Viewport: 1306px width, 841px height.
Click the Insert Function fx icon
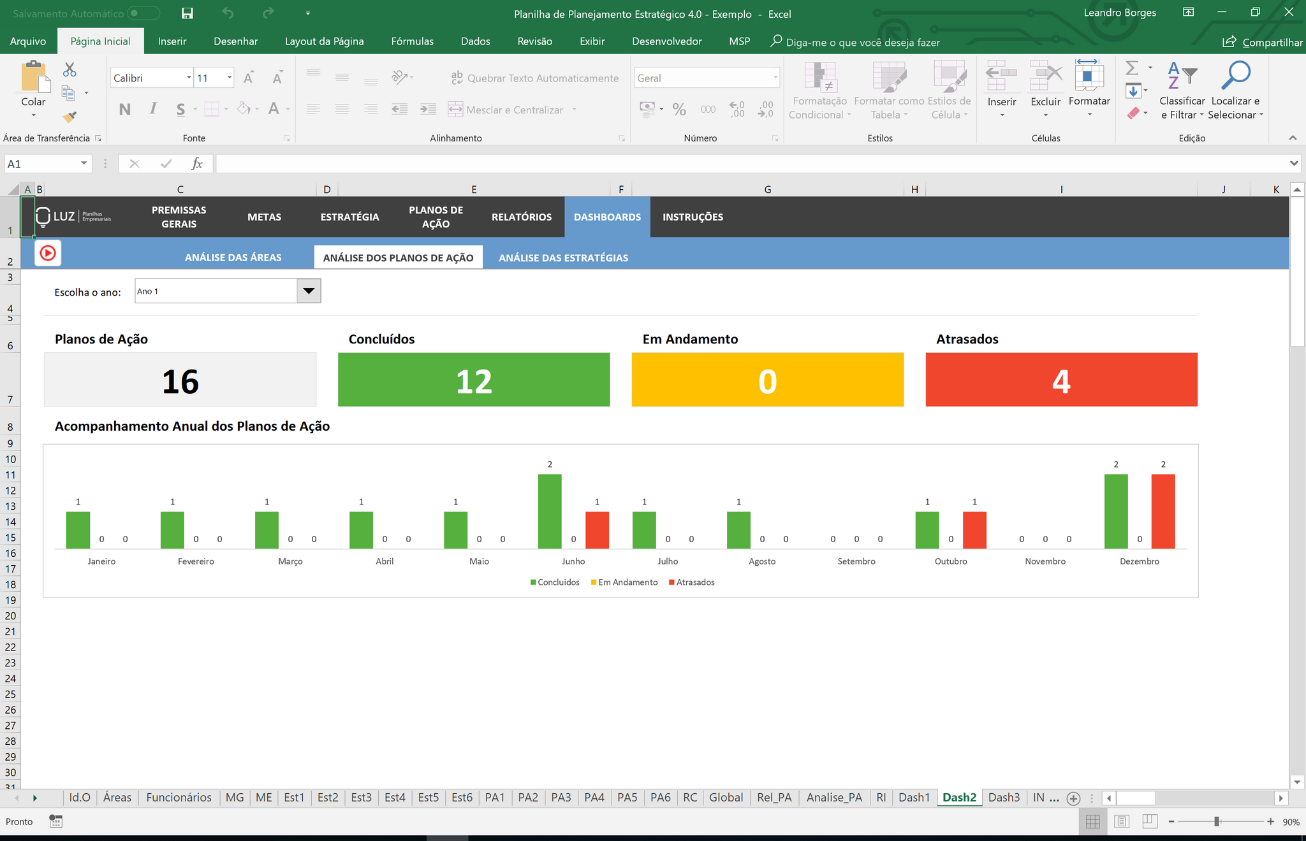197,164
